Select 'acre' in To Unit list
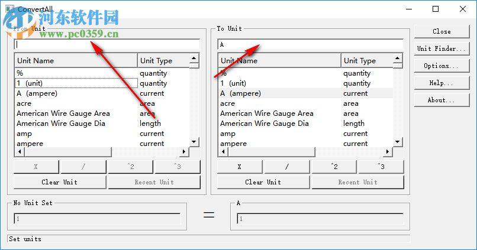Screen dimensions: 477x250 coord(306,103)
